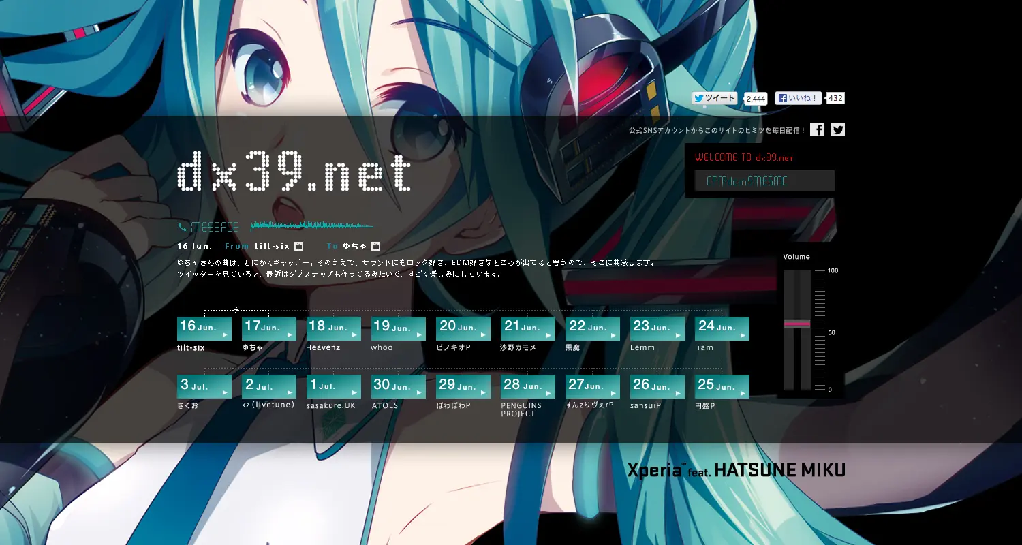Click the MESSAGE phone icon

pos(182,227)
